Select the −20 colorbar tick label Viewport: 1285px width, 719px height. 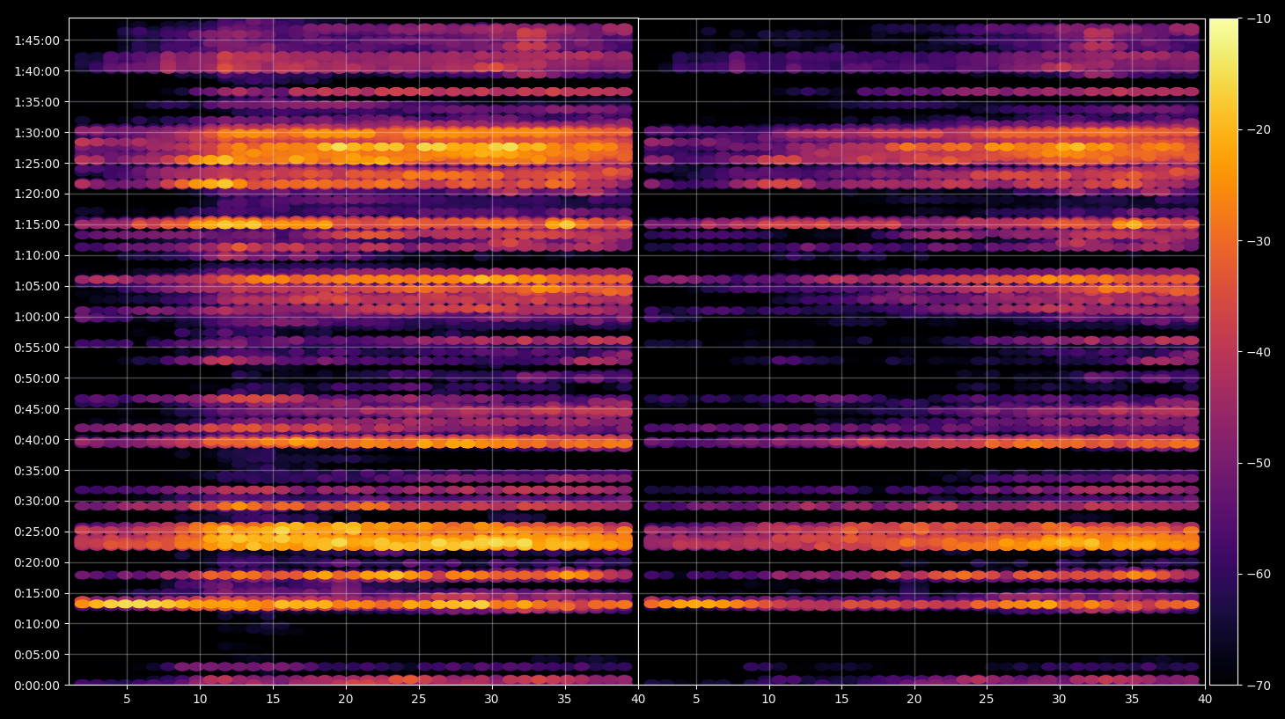pyautogui.click(x=1259, y=129)
